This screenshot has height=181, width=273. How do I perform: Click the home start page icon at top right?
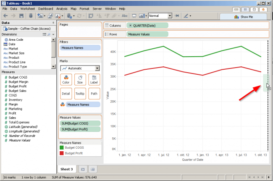[x=263, y=9]
